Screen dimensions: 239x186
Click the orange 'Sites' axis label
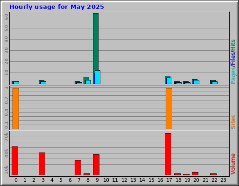(x=233, y=122)
